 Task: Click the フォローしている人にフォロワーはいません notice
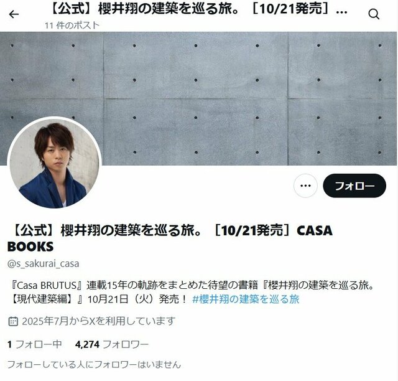[x=94, y=365]
